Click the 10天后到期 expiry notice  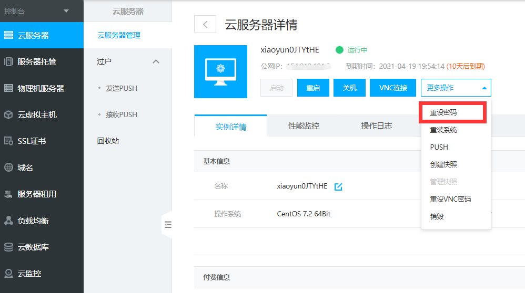466,66
